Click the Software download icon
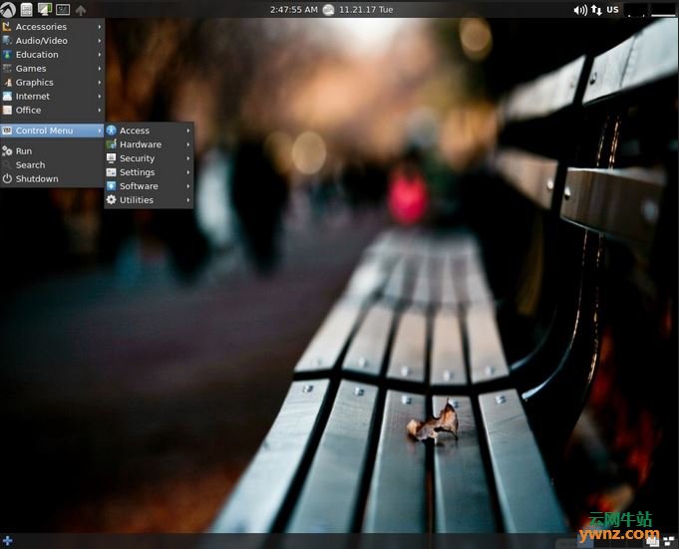679x549 pixels. point(112,186)
